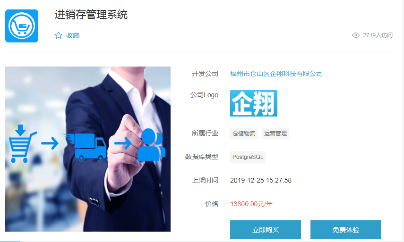The width and height of the screenshot is (404, 242).
Task: Click the favorite star icon
Action: pyautogui.click(x=59, y=35)
